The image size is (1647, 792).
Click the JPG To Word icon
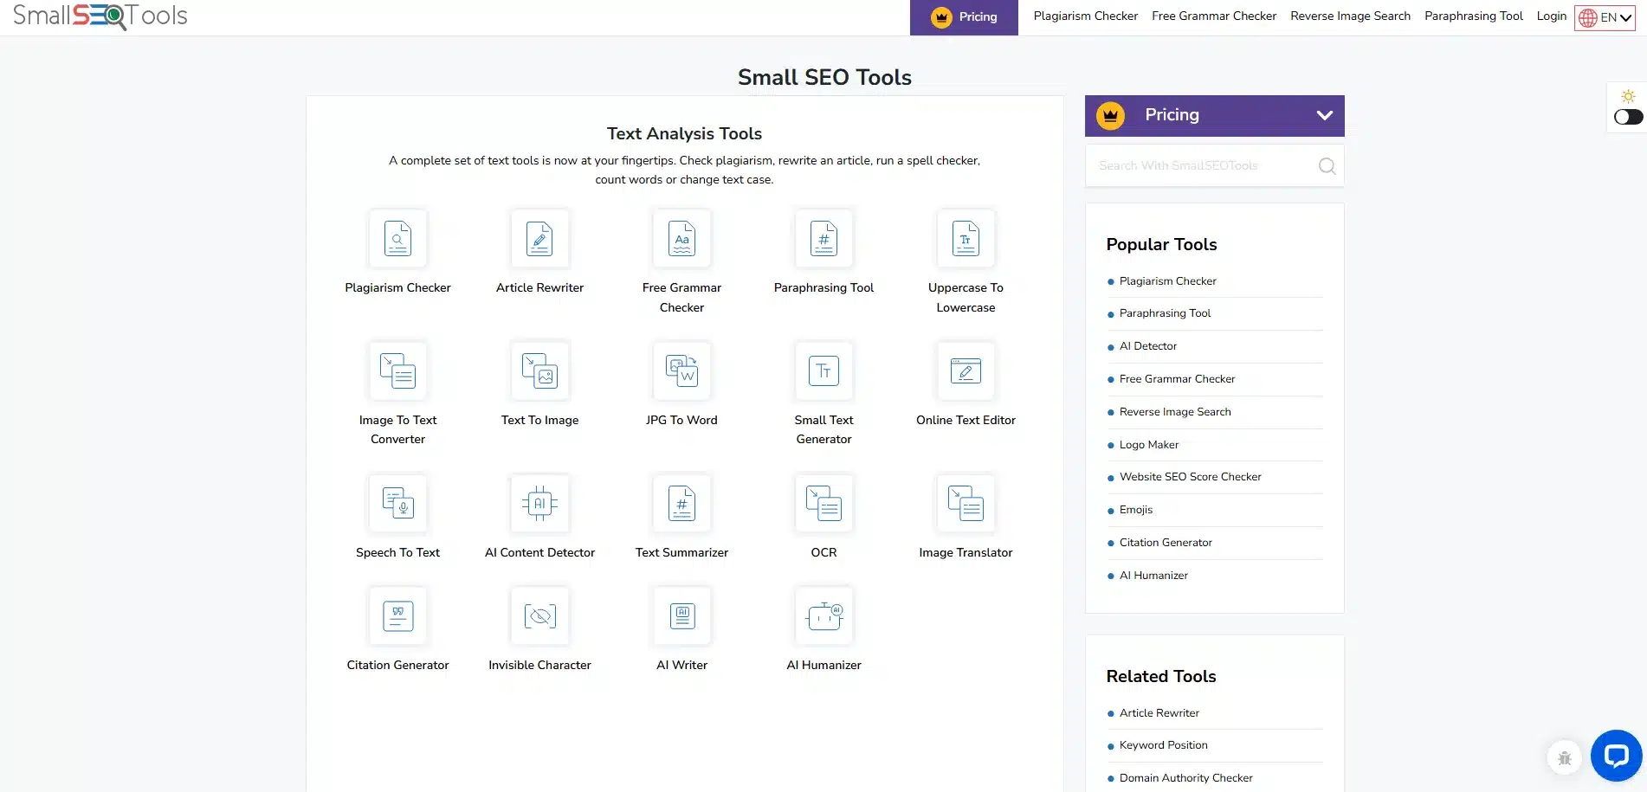[681, 371]
